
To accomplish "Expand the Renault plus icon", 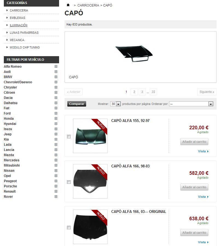I will point(56,191).
